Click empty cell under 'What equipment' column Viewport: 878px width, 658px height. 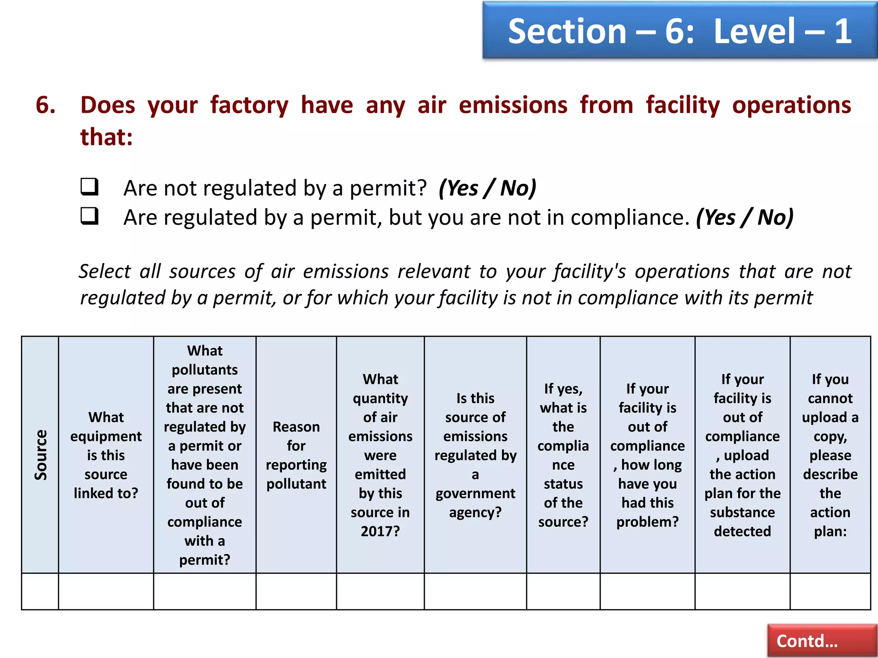[106, 592]
